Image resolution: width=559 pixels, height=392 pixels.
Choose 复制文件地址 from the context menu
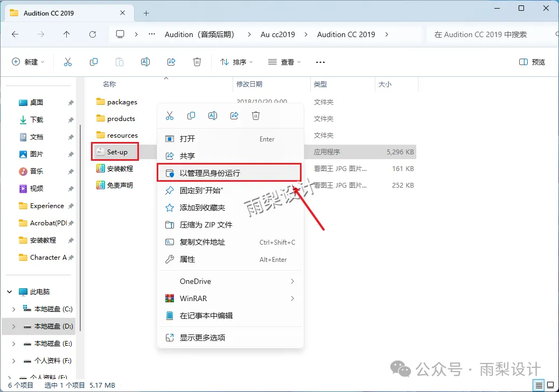coord(230,242)
